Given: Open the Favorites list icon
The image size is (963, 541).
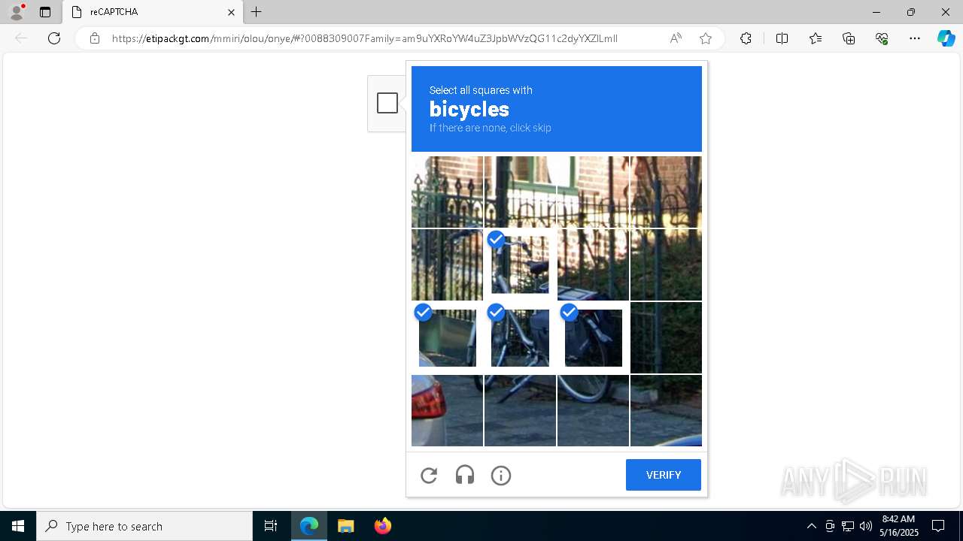Looking at the screenshot, I should point(816,38).
